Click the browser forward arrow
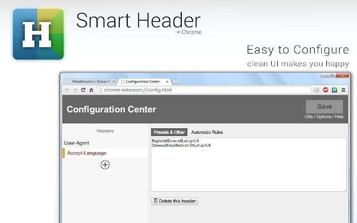This screenshot has width=357, height=223. point(75,90)
